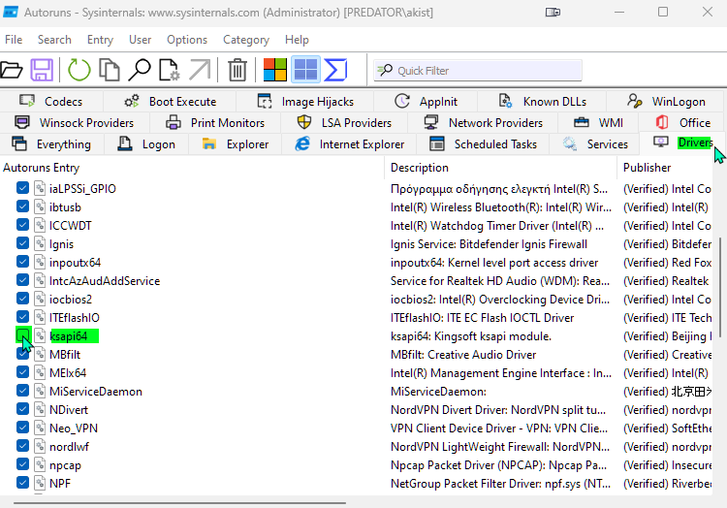Switch to the Image Hijacks tab
The height and width of the screenshot is (508, 727).
pyautogui.click(x=305, y=101)
